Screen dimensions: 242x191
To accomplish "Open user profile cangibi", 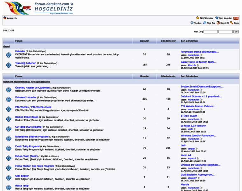I will click(191, 149).
